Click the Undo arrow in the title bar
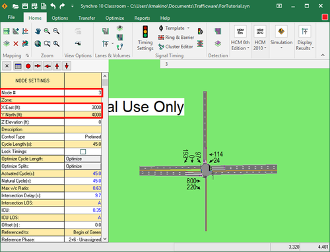Image resolution: width=330 pixels, height=252 pixels. pyautogui.click(x=53, y=6)
